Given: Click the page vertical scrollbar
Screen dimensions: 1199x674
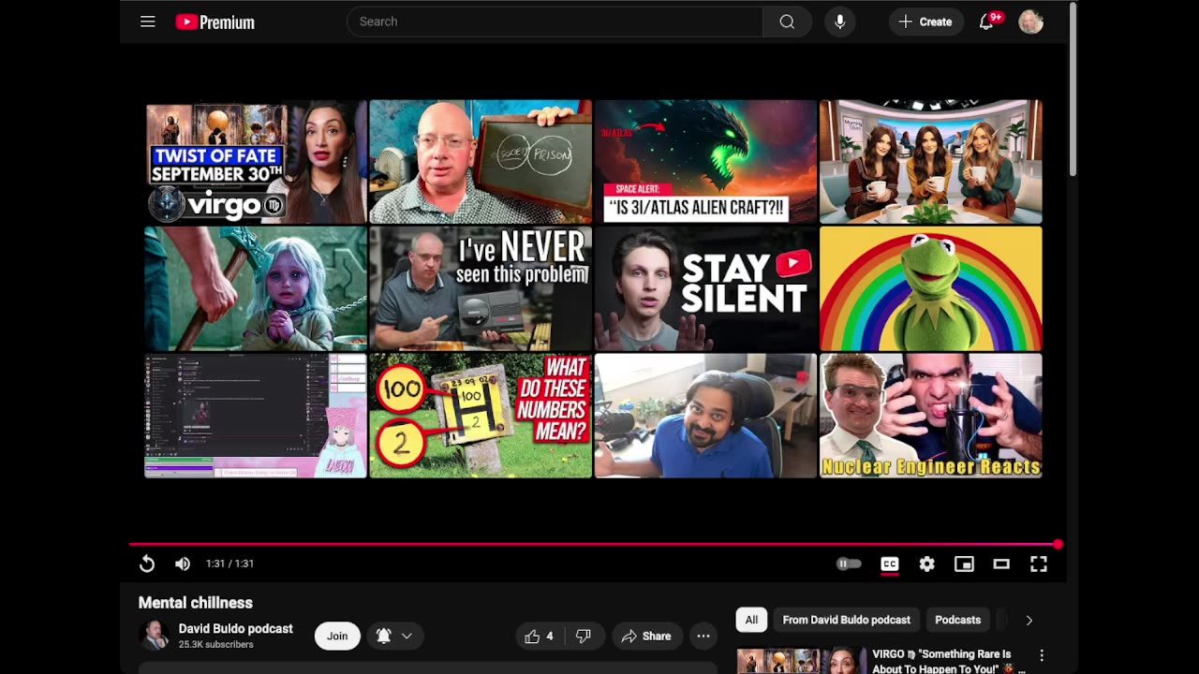Looking at the screenshot, I should [1073, 89].
